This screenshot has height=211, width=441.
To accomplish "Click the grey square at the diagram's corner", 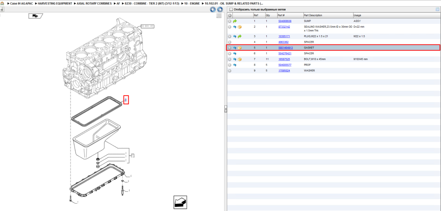I will coord(219,16).
